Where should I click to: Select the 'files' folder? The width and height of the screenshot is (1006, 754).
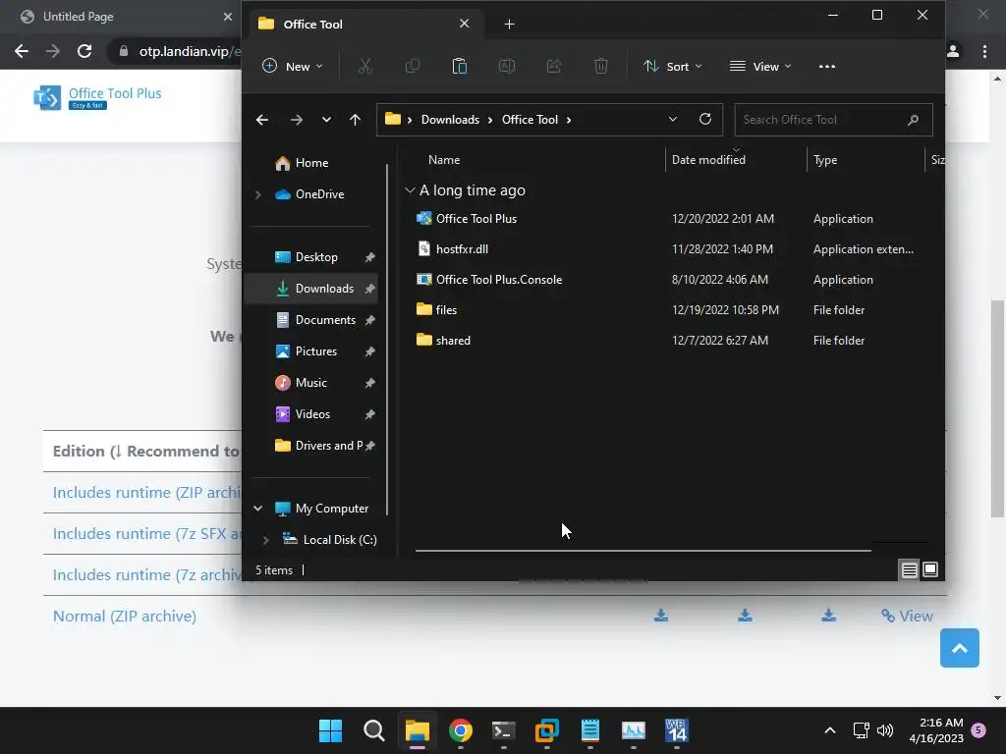(446, 309)
